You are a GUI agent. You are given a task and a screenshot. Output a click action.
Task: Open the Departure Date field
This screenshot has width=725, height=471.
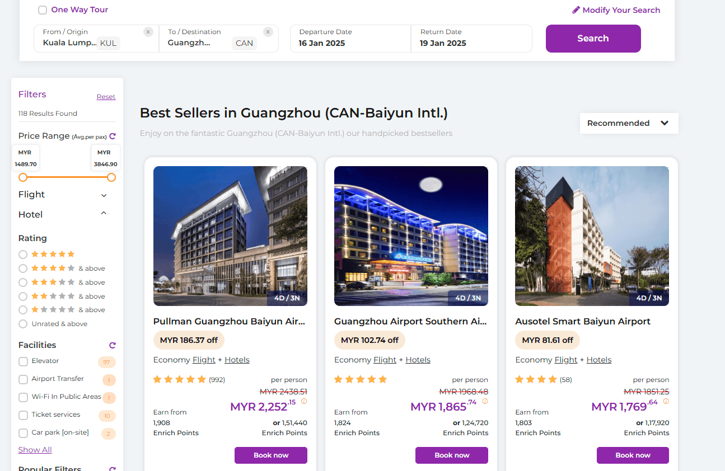tap(350, 38)
